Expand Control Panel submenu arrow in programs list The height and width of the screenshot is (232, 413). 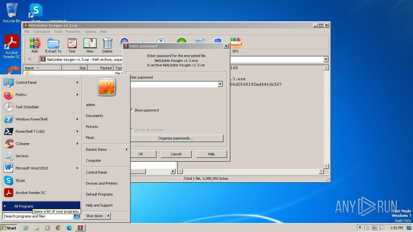pos(77,82)
